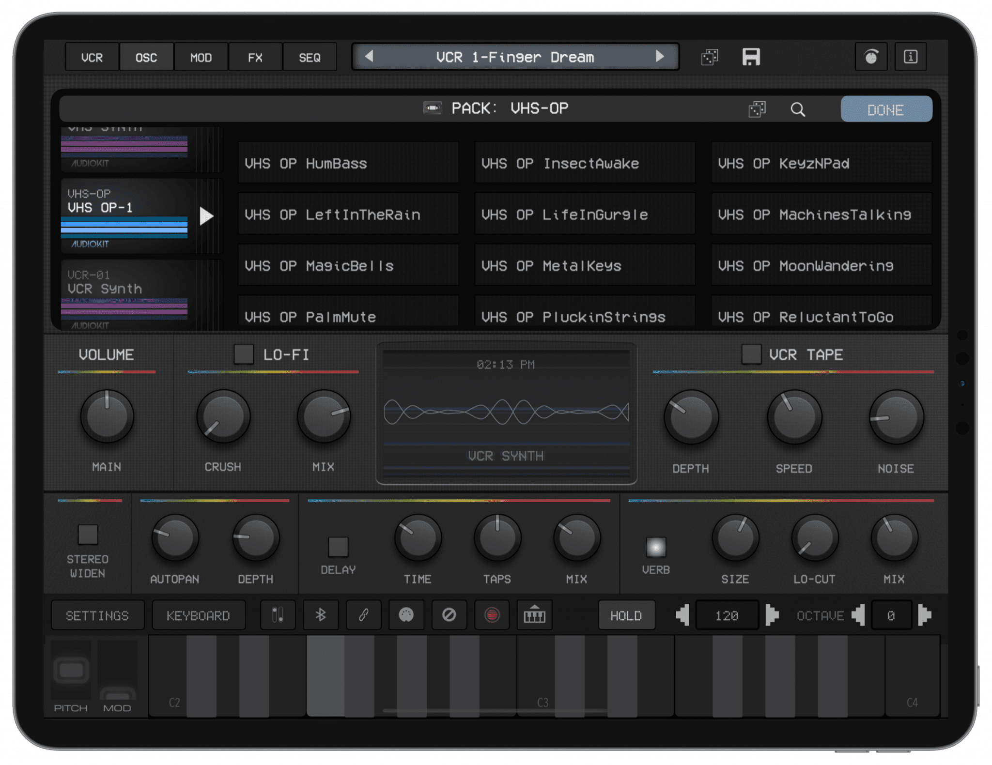This screenshot has height=765, width=992.
Task: Click the link chain icon
Action: tap(363, 615)
